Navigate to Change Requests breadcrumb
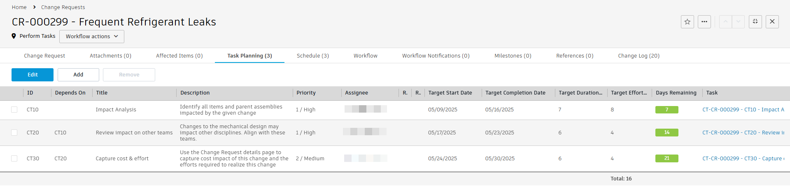This screenshot has height=187, width=790. coord(63,7)
